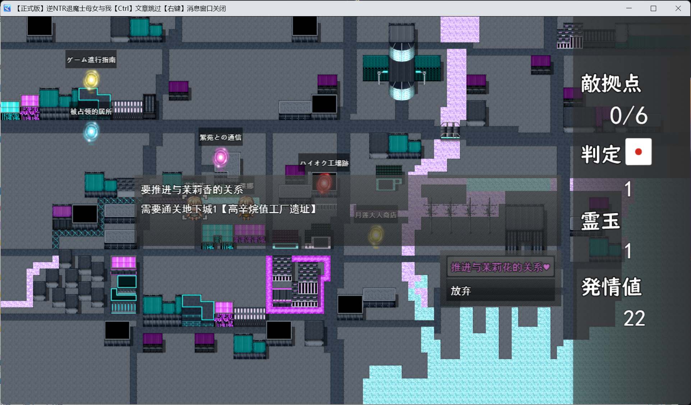Minimize the game window
The image size is (691, 405).
[629, 8]
